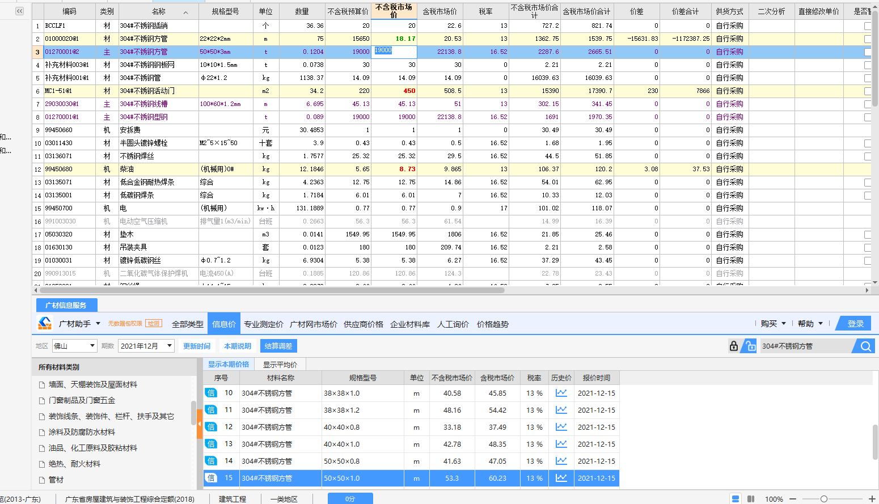The image size is (879, 504).
Task: Open the 地区 佛山 dropdown
Action: (75, 346)
